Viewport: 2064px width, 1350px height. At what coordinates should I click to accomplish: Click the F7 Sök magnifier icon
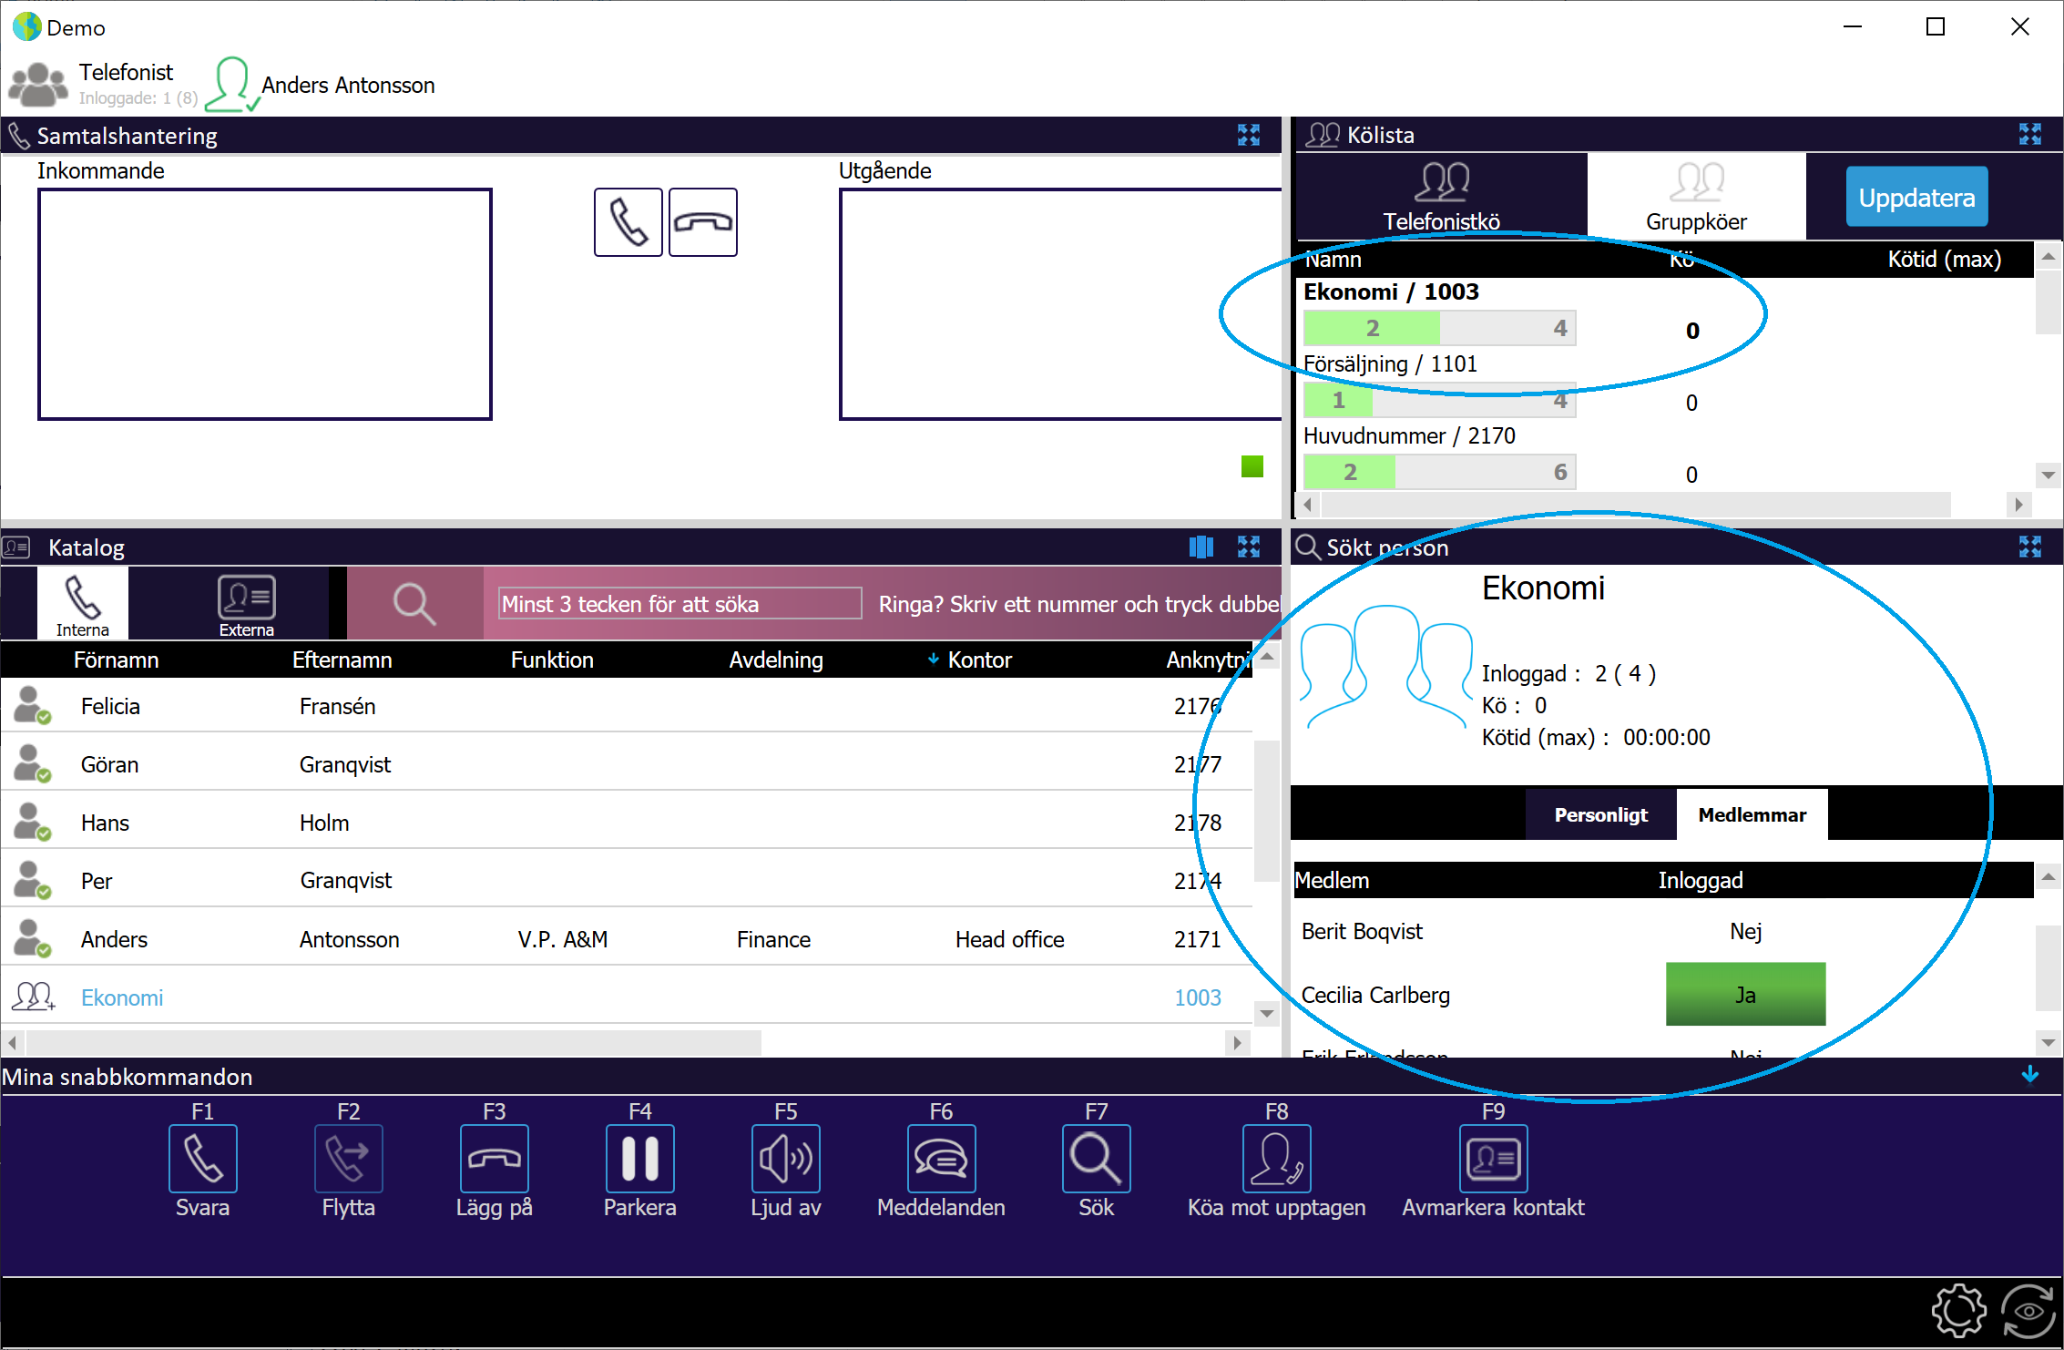coord(1097,1159)
